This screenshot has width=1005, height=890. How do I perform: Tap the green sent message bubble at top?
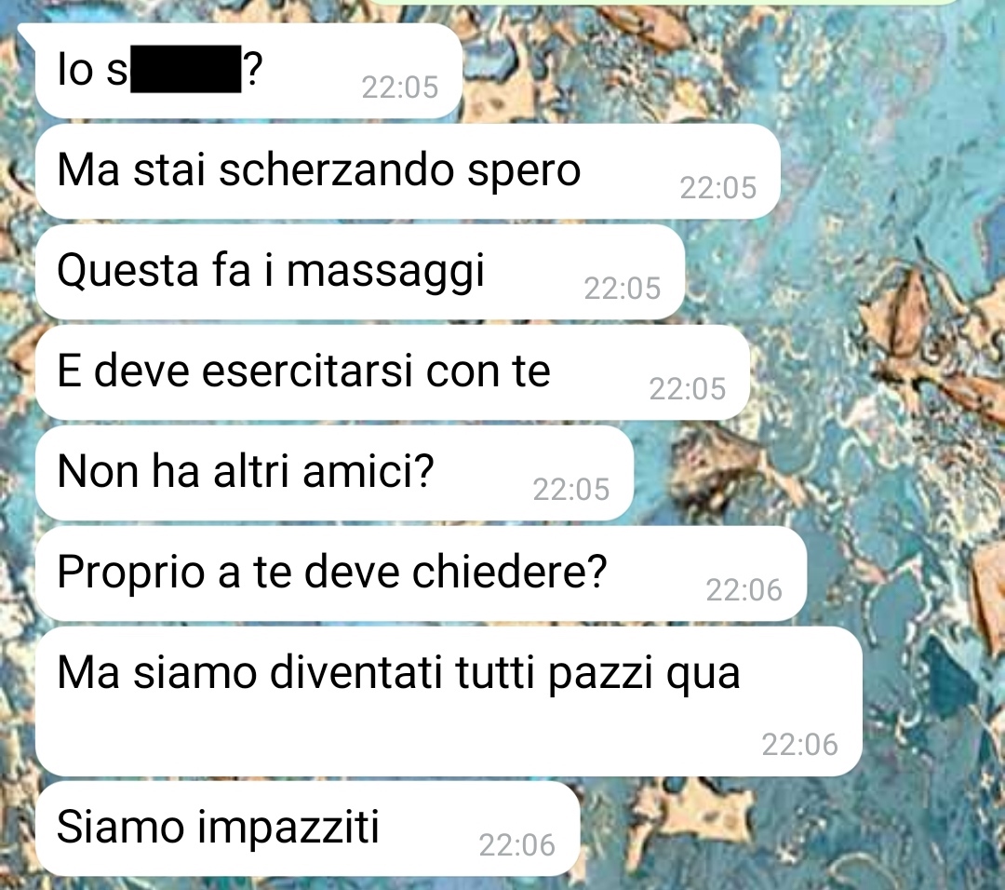[663, 3]
